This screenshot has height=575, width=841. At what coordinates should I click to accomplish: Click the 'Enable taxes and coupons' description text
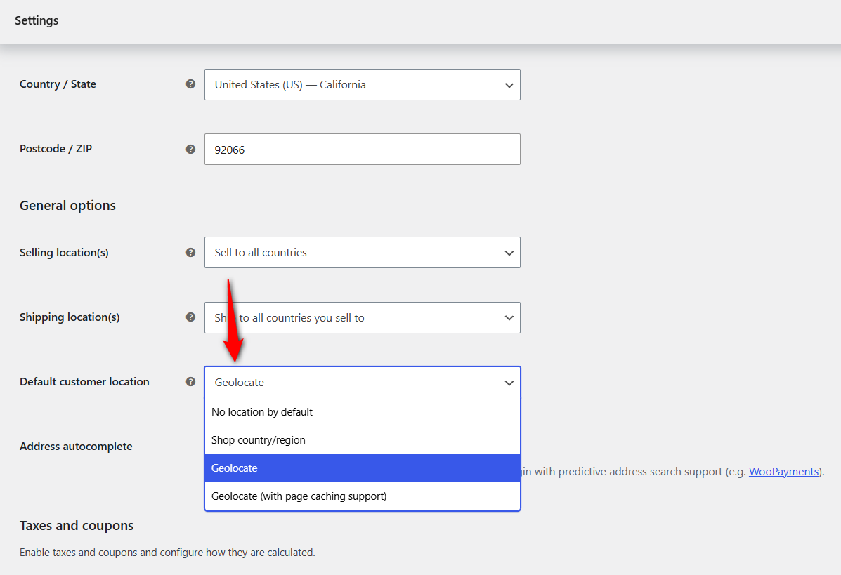(x=167, y=553)
